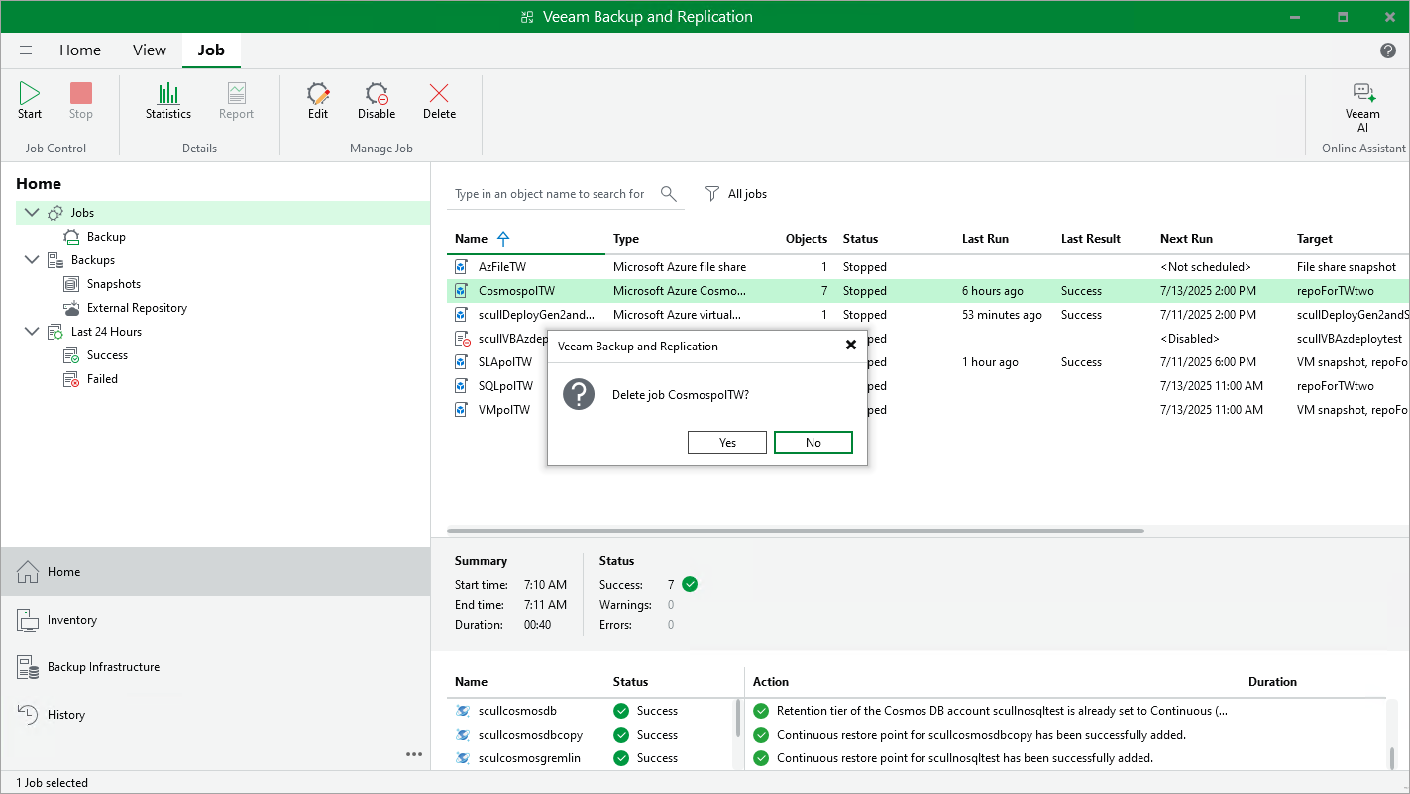Click the sculcosmosgremlin object icon
Viewport: 1410px width, 794px height.
click(462, 758)
